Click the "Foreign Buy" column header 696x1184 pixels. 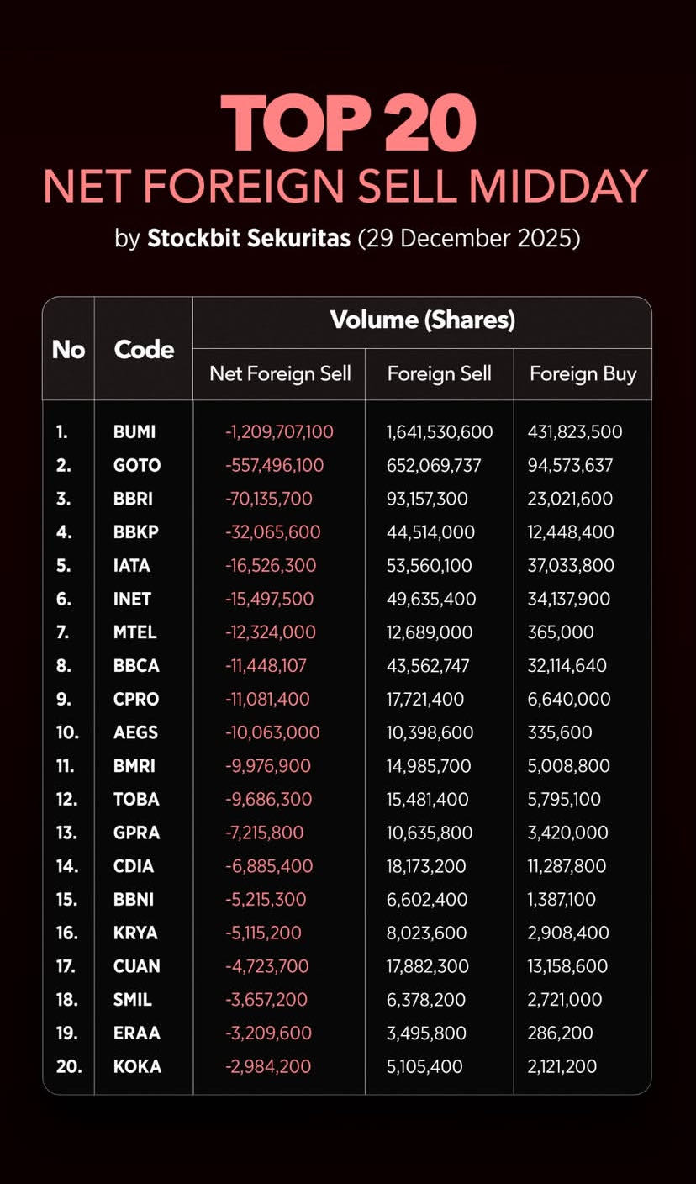[583, 374]
